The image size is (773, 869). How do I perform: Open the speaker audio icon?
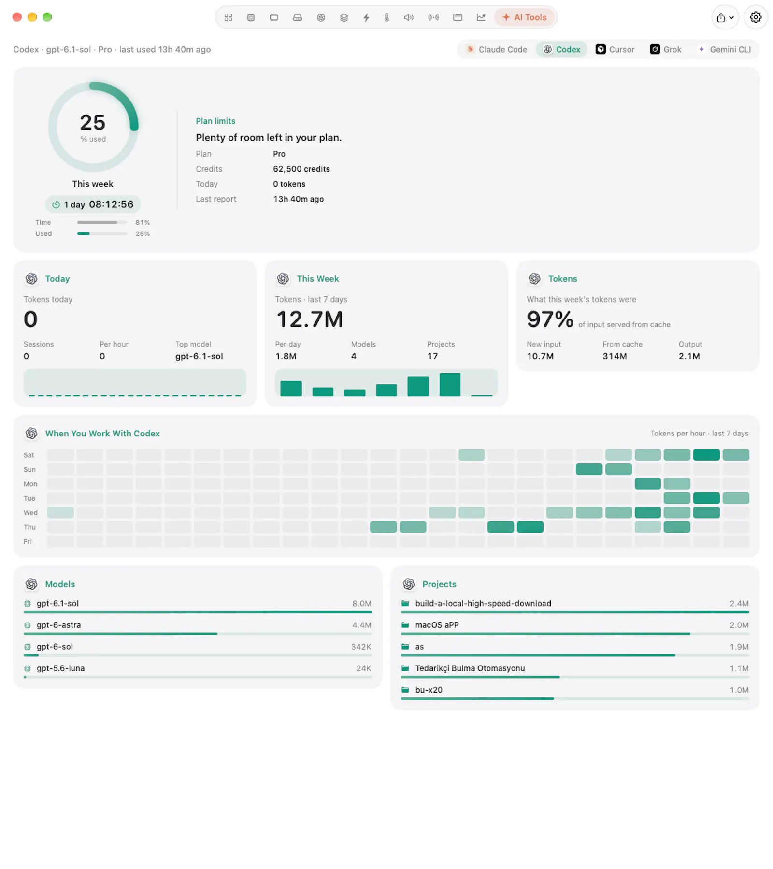pos(409,17)
